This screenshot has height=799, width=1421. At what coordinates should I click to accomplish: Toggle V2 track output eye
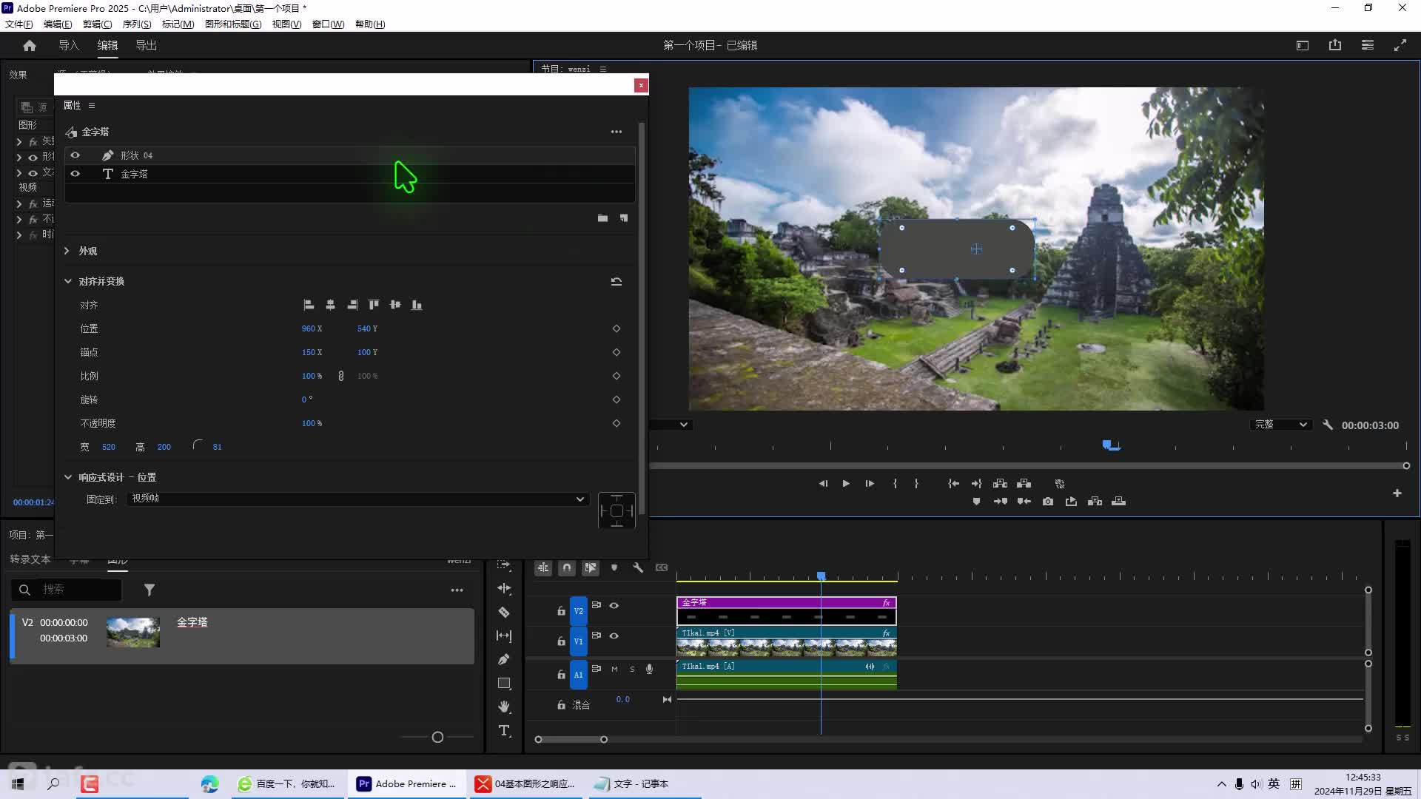tap(614, 605)
